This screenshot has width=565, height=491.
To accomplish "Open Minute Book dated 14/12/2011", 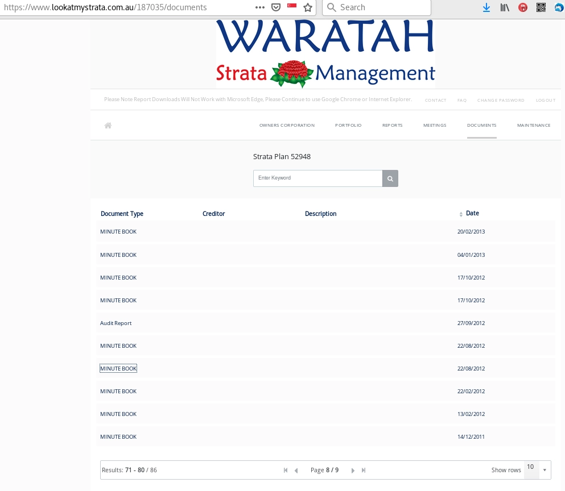I will pos(118,436).
